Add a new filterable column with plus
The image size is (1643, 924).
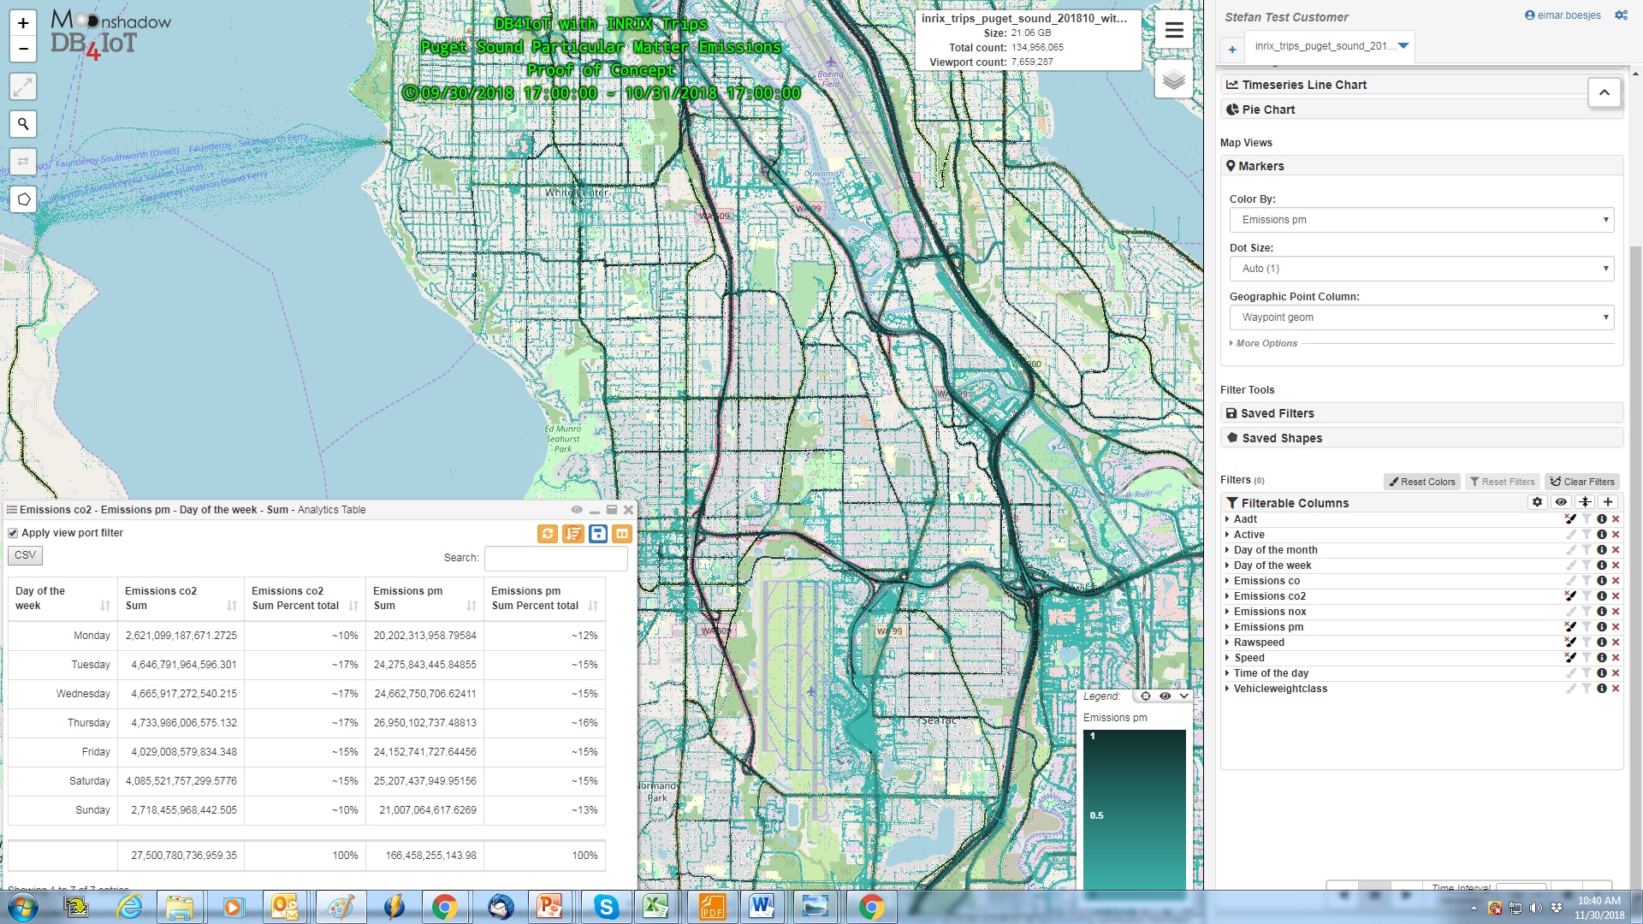pyautogui.click(x=1608, y=502)
